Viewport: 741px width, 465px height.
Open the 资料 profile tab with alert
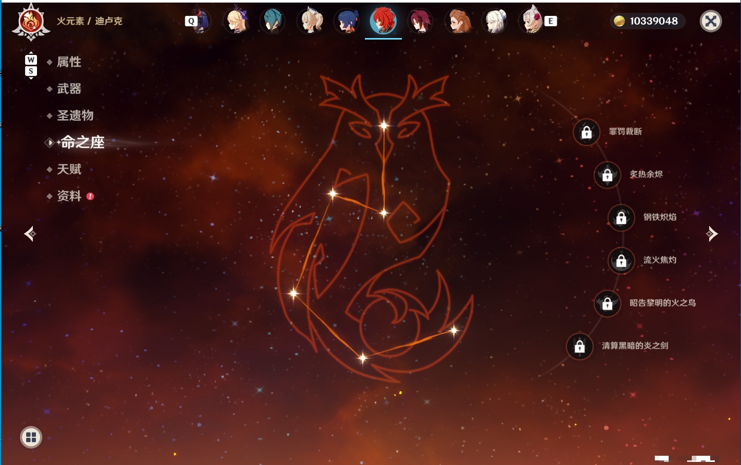click(x=70, y=196)
